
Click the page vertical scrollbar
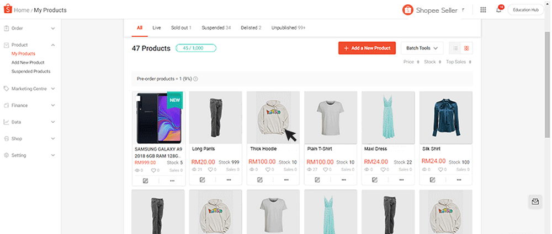coord(547,84)
